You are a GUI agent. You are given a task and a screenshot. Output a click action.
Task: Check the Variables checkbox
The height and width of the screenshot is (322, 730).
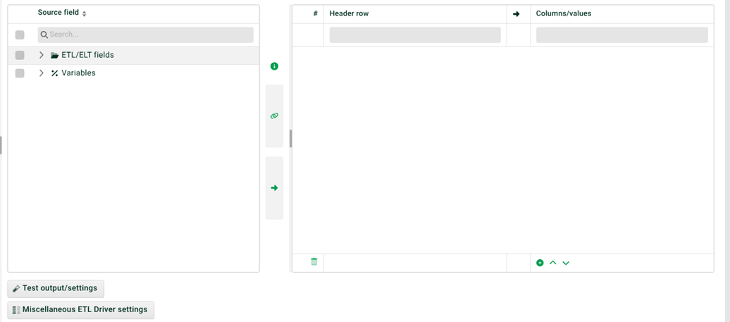pos(20,73)
